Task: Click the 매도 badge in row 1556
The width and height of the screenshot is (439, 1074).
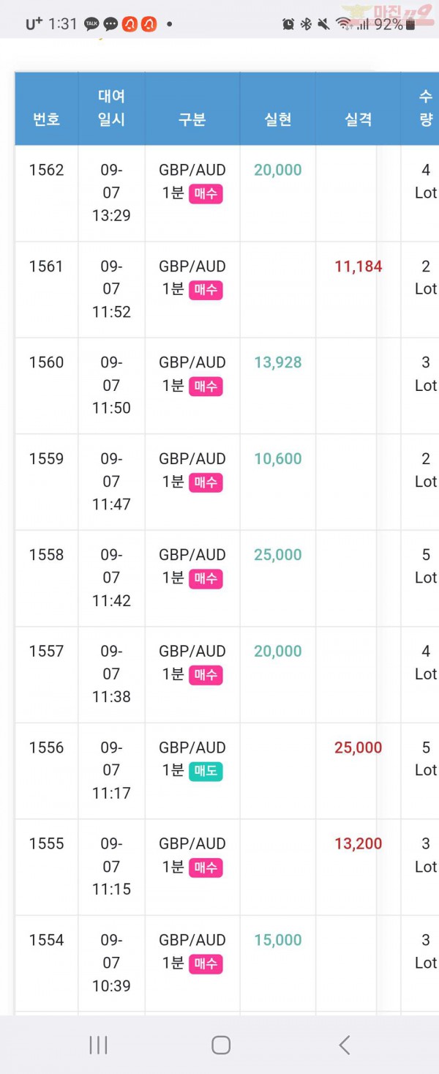Action: point(206,771)
